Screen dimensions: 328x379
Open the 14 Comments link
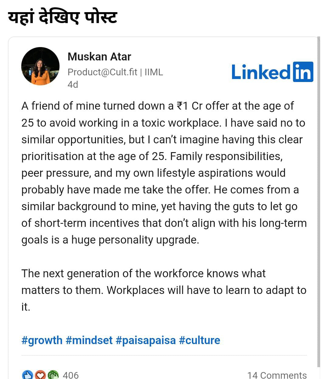coord(277,375)
